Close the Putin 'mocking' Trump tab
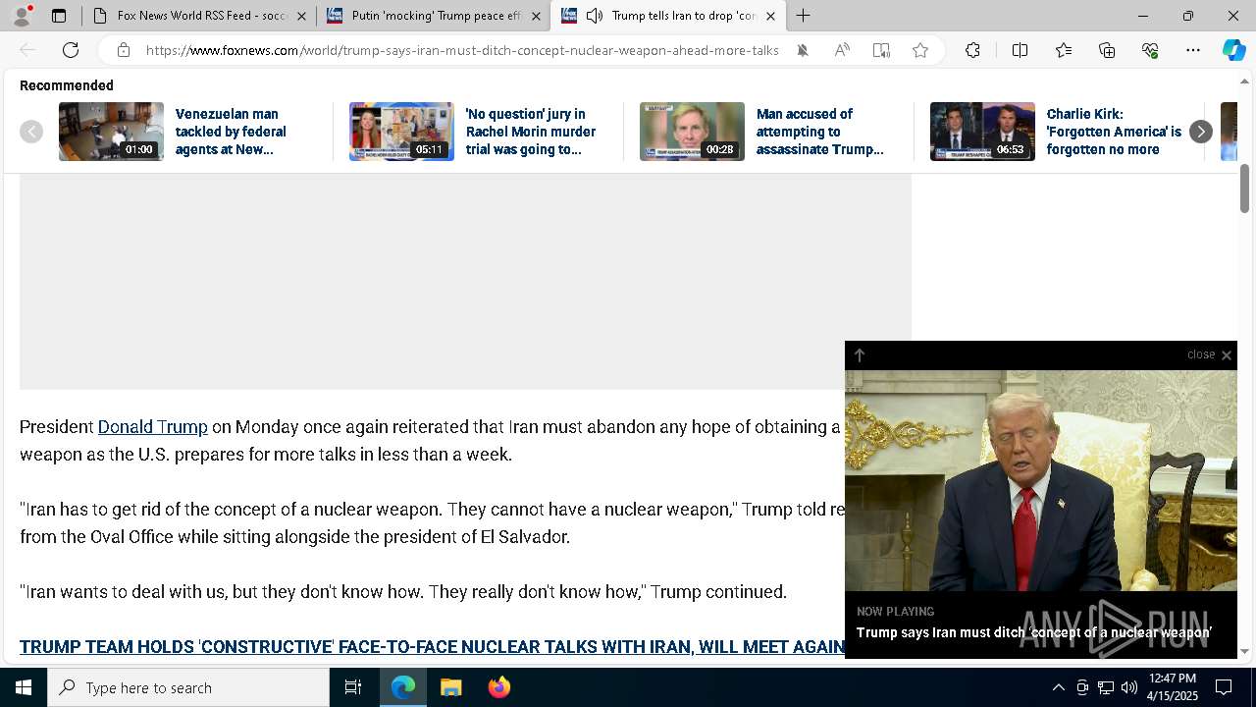This screenshot has width=1256, height=707. tap(537, 16)
